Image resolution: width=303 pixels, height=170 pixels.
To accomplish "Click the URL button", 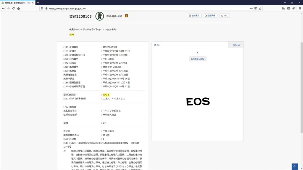I will (225, 16).
